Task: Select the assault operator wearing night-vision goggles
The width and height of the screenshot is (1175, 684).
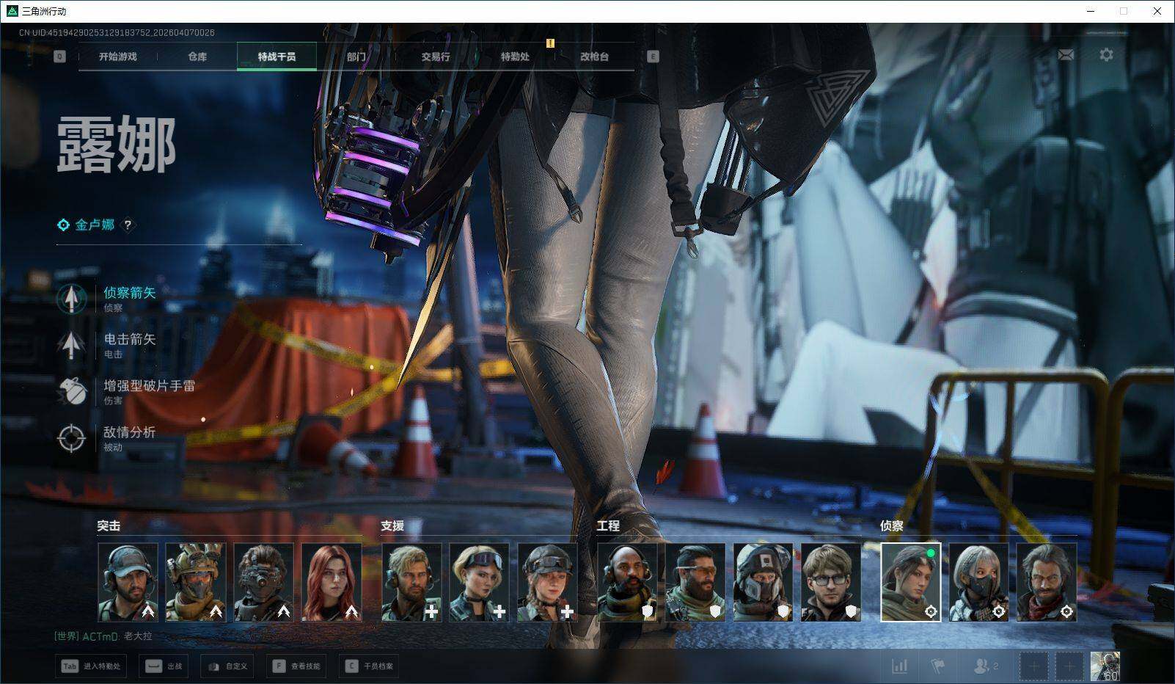Action: 263,582
